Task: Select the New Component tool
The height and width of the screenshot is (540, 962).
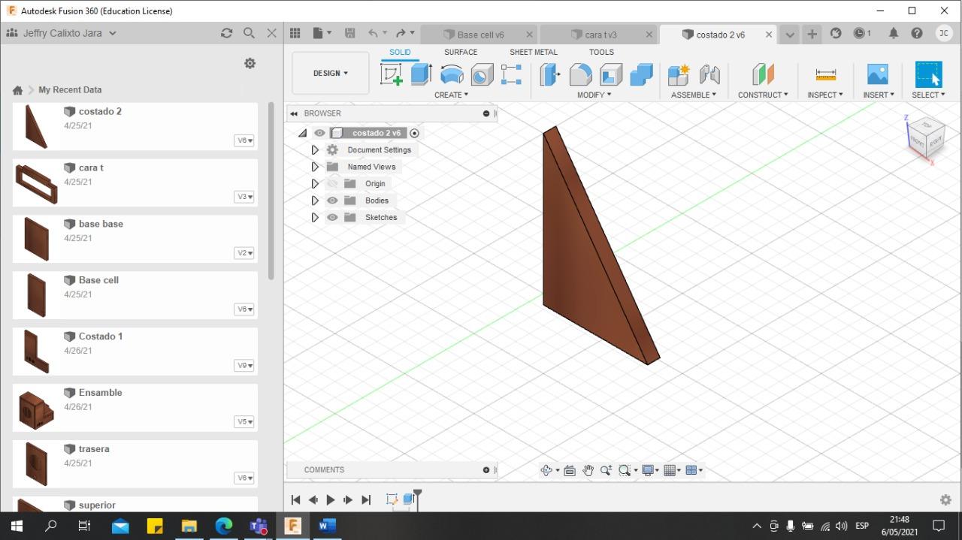Action: tap(679, 74)
